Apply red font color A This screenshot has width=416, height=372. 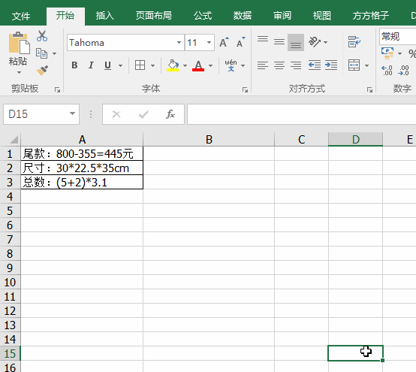click(x=198, y=65)
